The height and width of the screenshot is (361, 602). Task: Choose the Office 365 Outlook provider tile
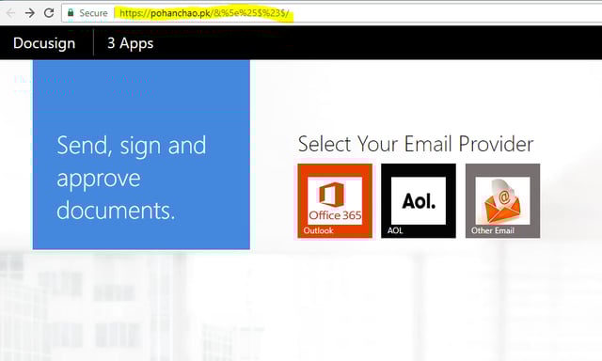[335, 201]
